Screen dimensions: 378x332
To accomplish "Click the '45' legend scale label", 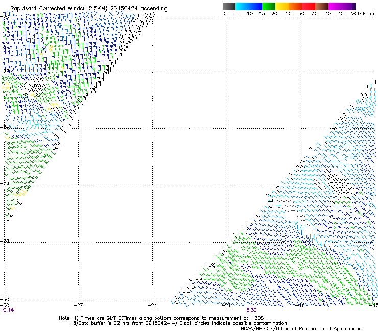I will (341, 14).
